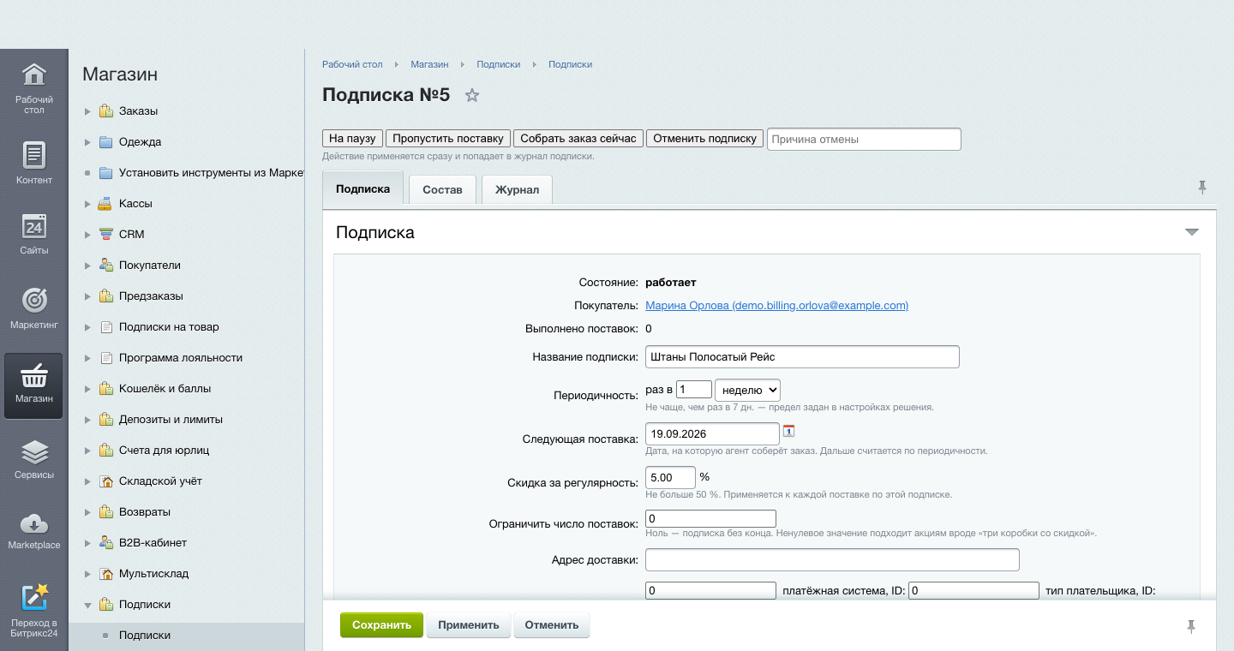Open calendar picker for Следующая поставка
This screenshot has height=651, width=1234.
789,431
